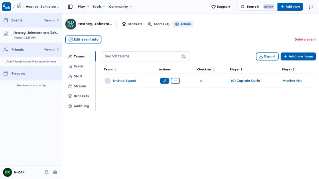The width and height of the screenshot is (319, 179).
Task: Open notifications bell icon
Action: (47, 172)
